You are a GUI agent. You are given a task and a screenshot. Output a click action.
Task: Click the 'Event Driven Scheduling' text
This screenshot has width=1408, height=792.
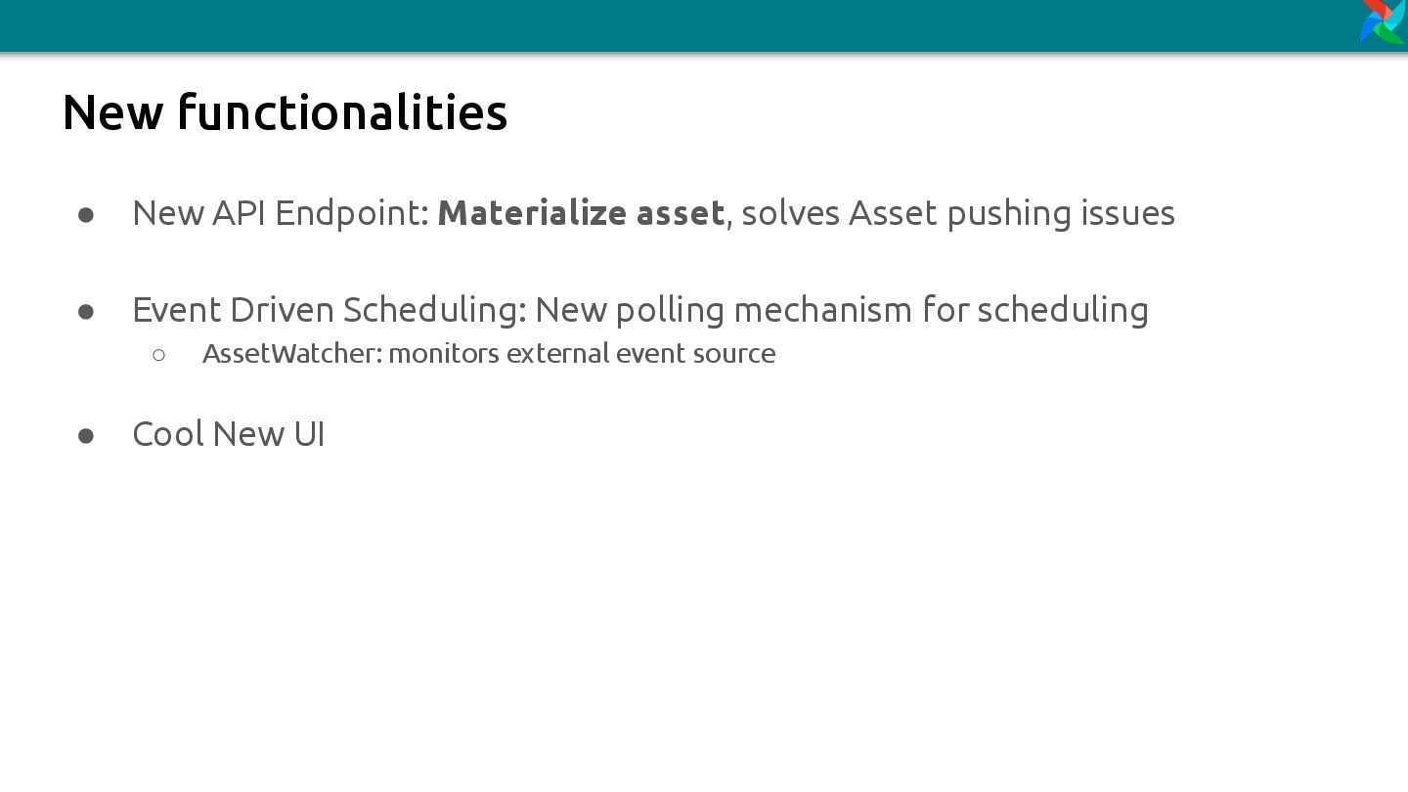coord(330,310)
